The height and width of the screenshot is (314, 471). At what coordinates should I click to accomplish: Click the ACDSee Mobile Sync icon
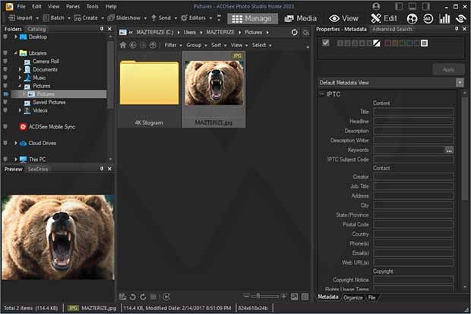tap(23, 127)
